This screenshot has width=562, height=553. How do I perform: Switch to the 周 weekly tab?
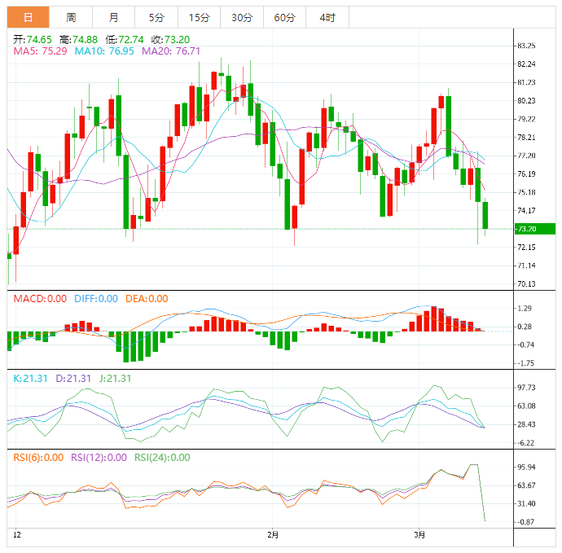71,17
